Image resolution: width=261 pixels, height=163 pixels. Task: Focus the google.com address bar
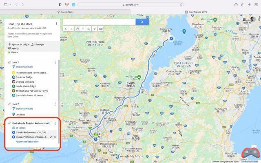click(130, 4)
